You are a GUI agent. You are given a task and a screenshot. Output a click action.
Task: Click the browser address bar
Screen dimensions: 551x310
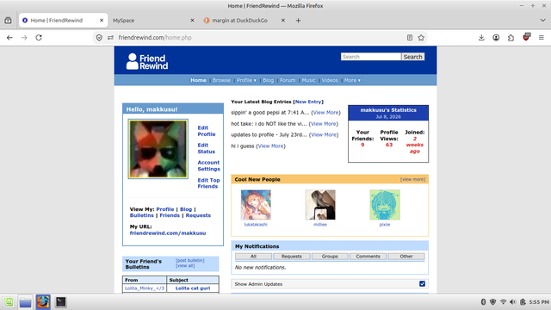[260, 38]
